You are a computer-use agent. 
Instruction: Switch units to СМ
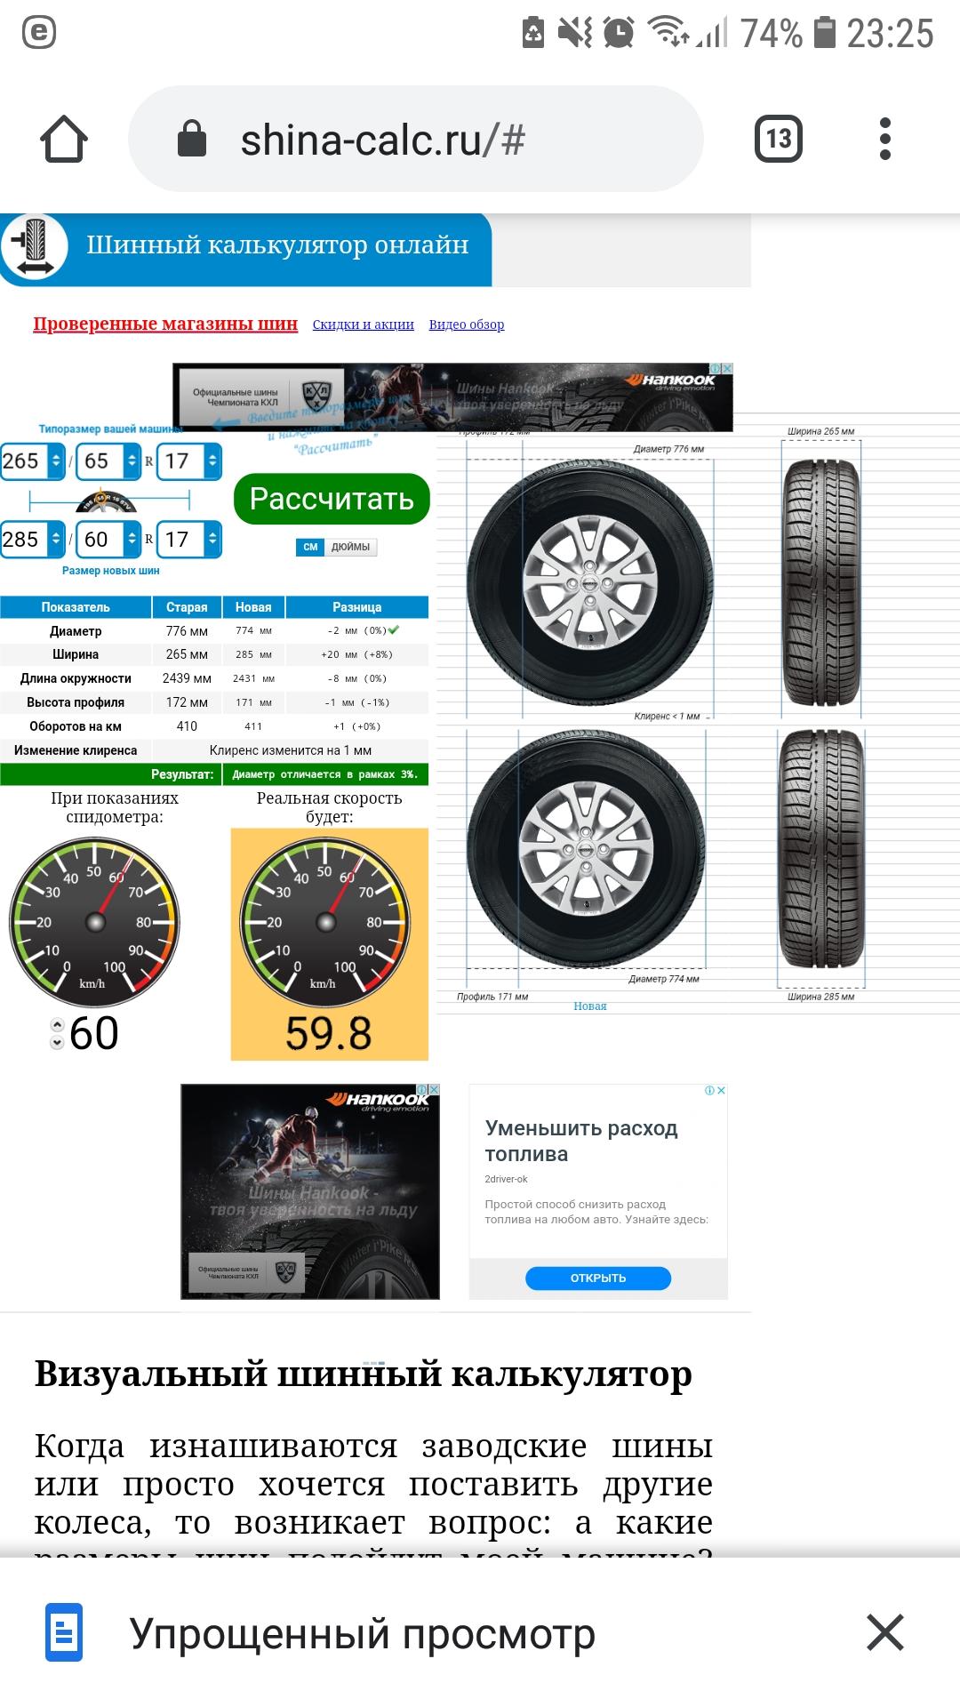pyautogui.click(x=310, y=547)
